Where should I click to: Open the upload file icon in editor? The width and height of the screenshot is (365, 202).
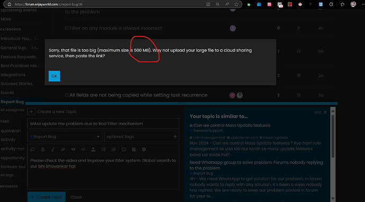(93, 150)
